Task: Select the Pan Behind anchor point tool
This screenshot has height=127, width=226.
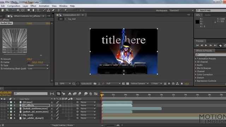Action: [x=23, y=10]
